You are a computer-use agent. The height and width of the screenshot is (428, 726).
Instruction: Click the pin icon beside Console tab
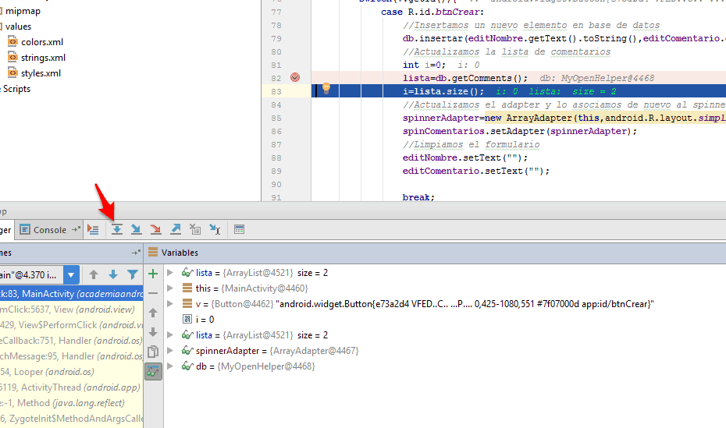click(x=76, y=229)
